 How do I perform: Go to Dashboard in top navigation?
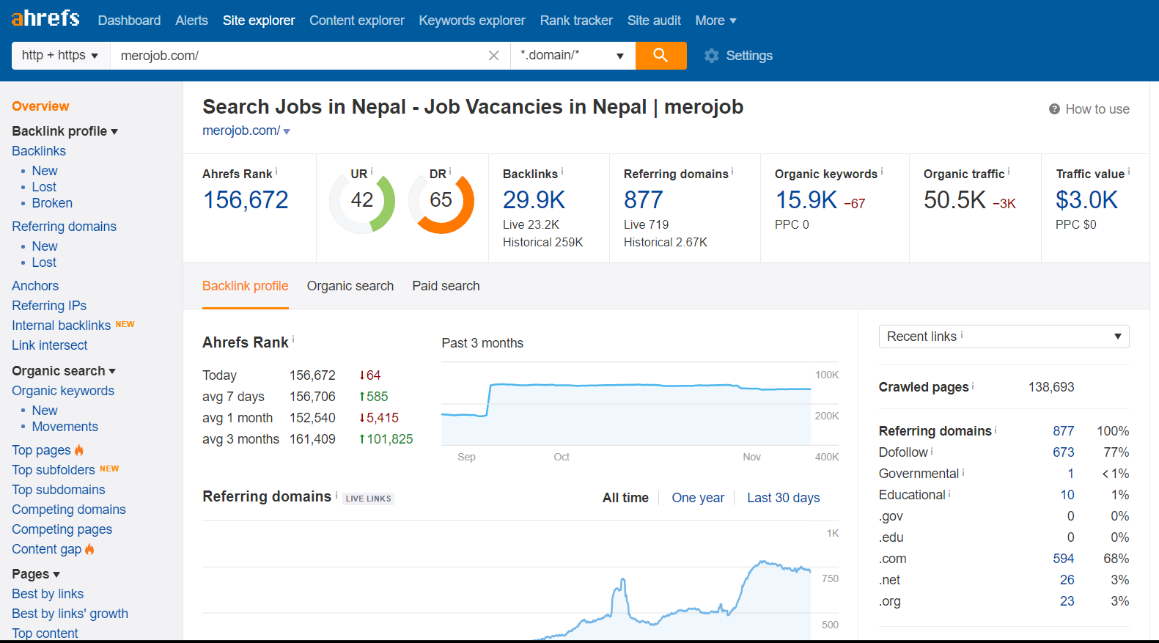129,21
